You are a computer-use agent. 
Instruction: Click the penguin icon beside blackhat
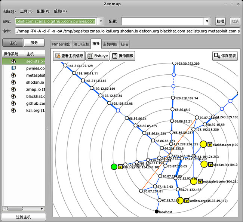point(13,96)
